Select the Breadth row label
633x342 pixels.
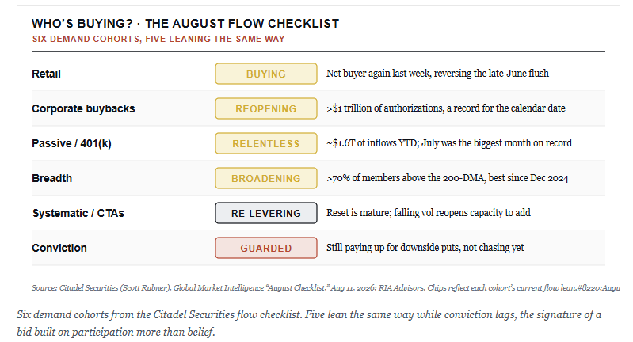point(51,178)
